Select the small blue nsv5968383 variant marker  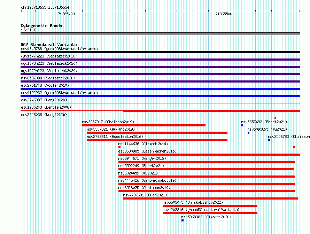pos(183,220)
